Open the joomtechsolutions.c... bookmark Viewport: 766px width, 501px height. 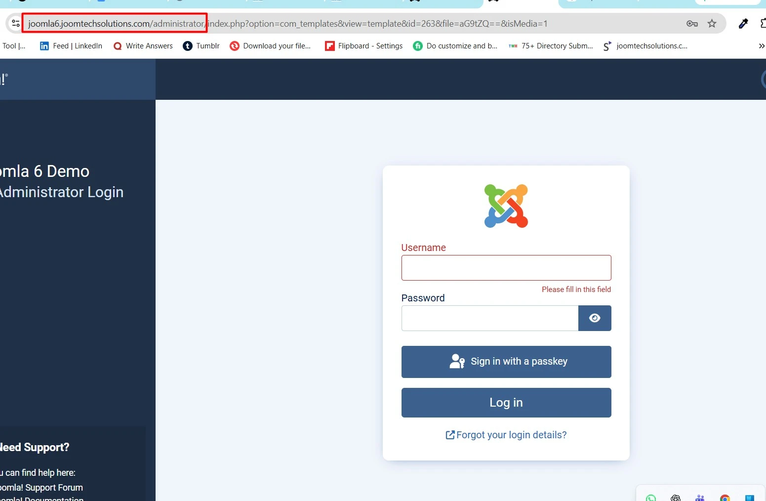coord(645,46)
